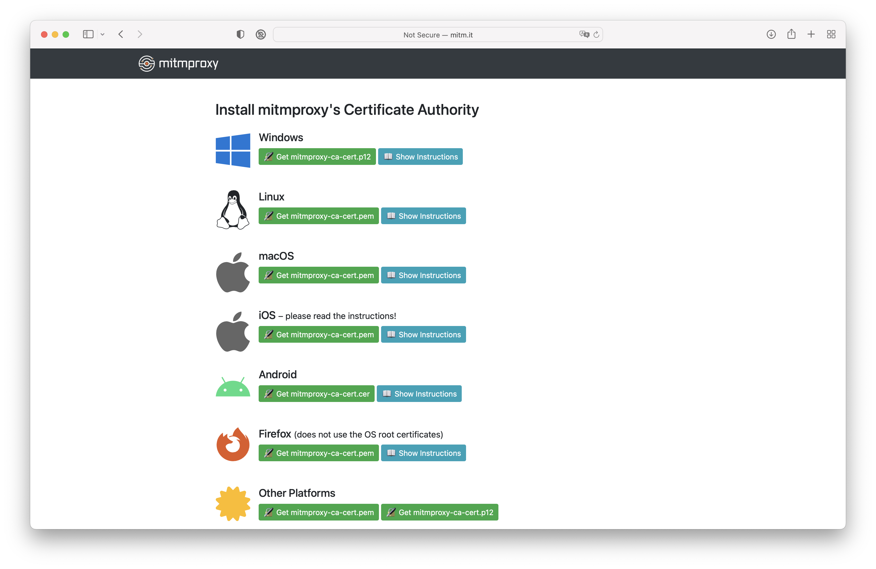The width and height of the screenshot is (876, 569).
Task: Expand sidebar dropdown chevron
Action: [x=103, y=34]
